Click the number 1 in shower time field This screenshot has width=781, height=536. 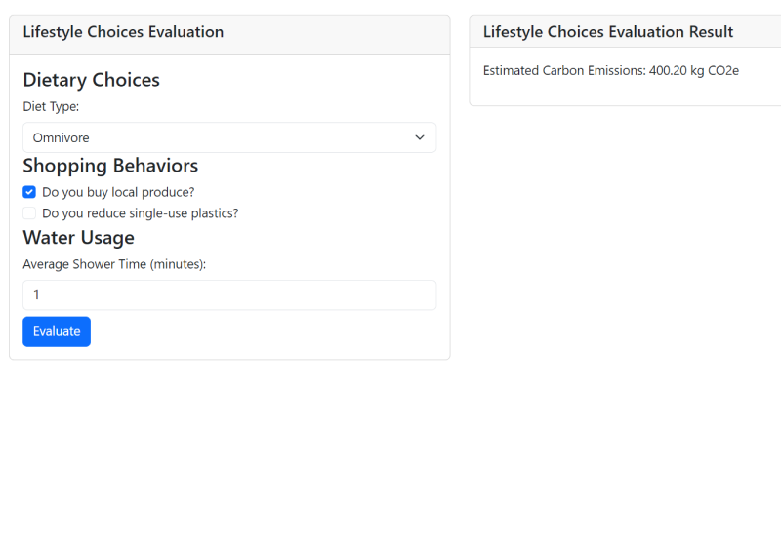pos(36,294)
